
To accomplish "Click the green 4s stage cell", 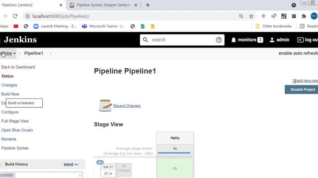I will [x=175, y=168].
